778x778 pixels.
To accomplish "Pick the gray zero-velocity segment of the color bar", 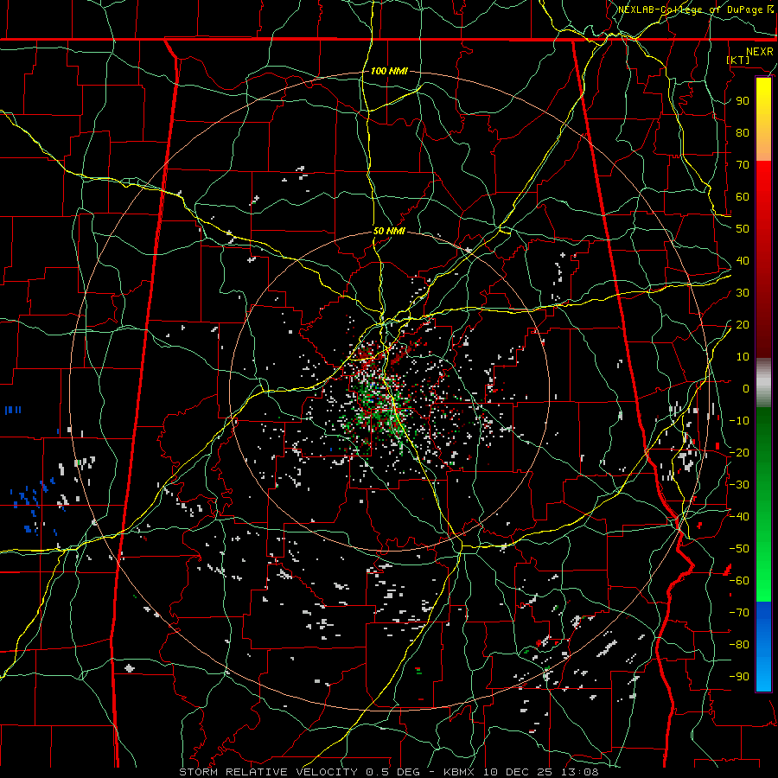I will (763, 383).
